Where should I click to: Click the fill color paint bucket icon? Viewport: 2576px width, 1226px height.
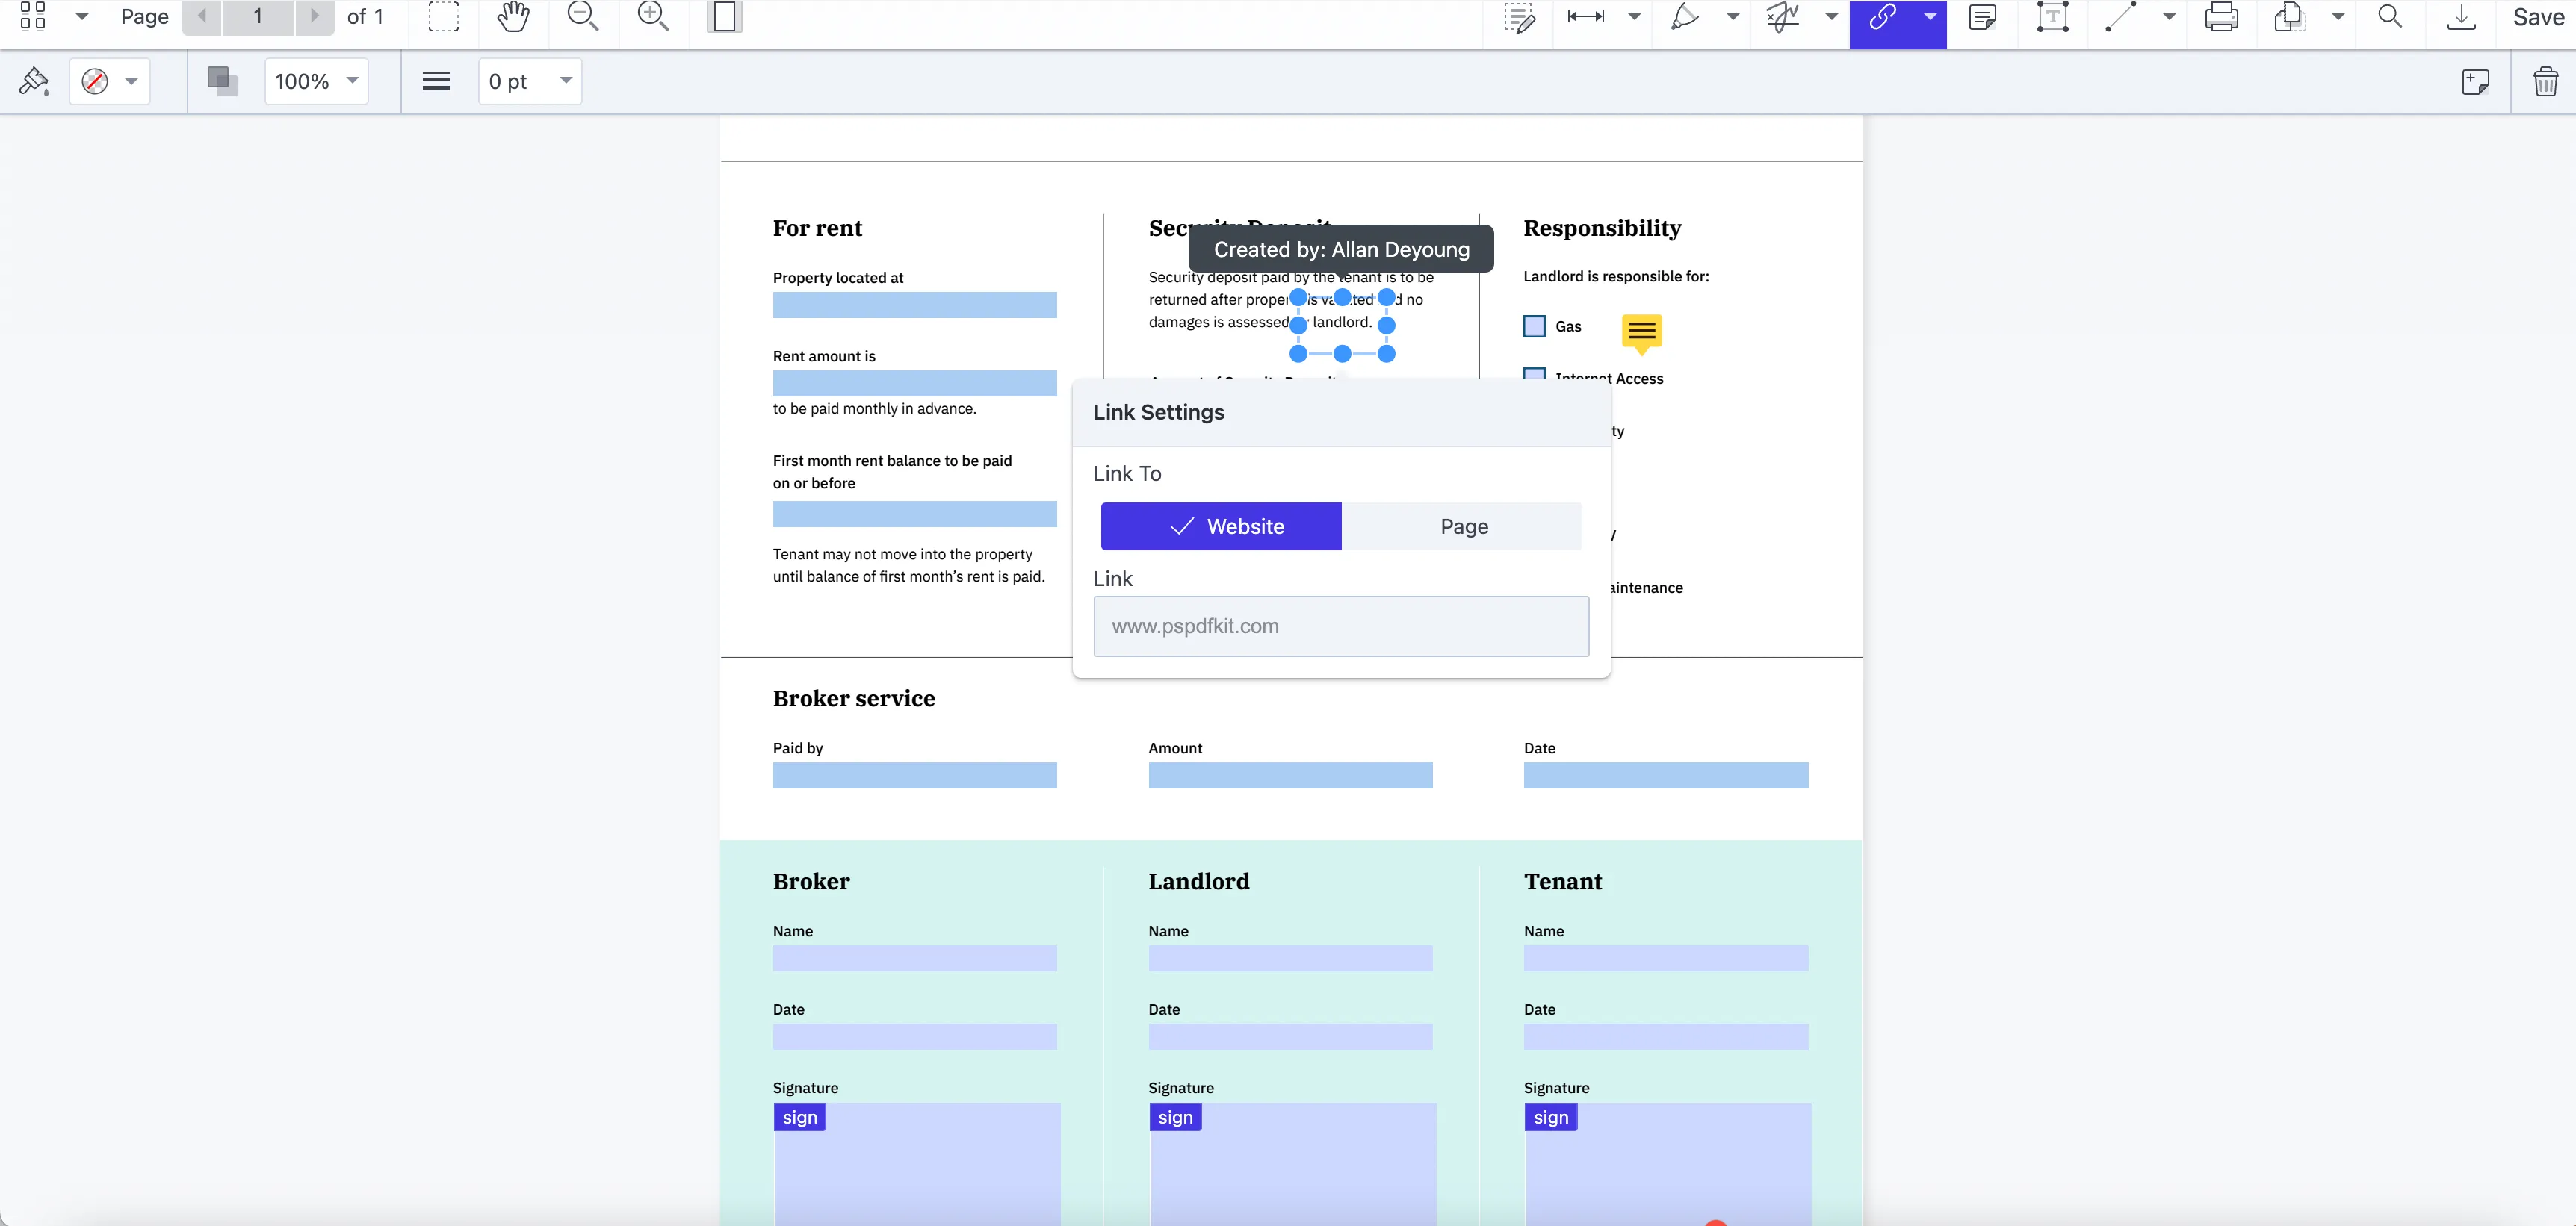pyautogui.click(x=34, y=81)
